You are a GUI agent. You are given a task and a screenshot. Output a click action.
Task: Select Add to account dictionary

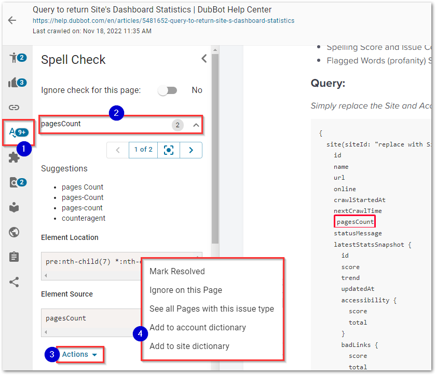pyautogui.click(x=197, y=327)
